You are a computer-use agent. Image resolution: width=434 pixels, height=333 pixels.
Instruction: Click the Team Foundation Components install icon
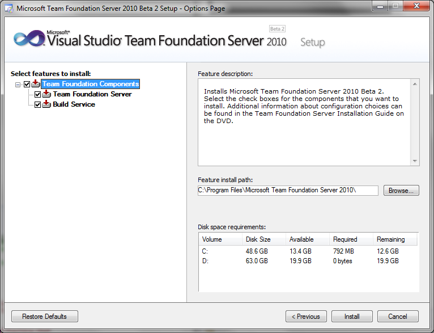(36, 83)
